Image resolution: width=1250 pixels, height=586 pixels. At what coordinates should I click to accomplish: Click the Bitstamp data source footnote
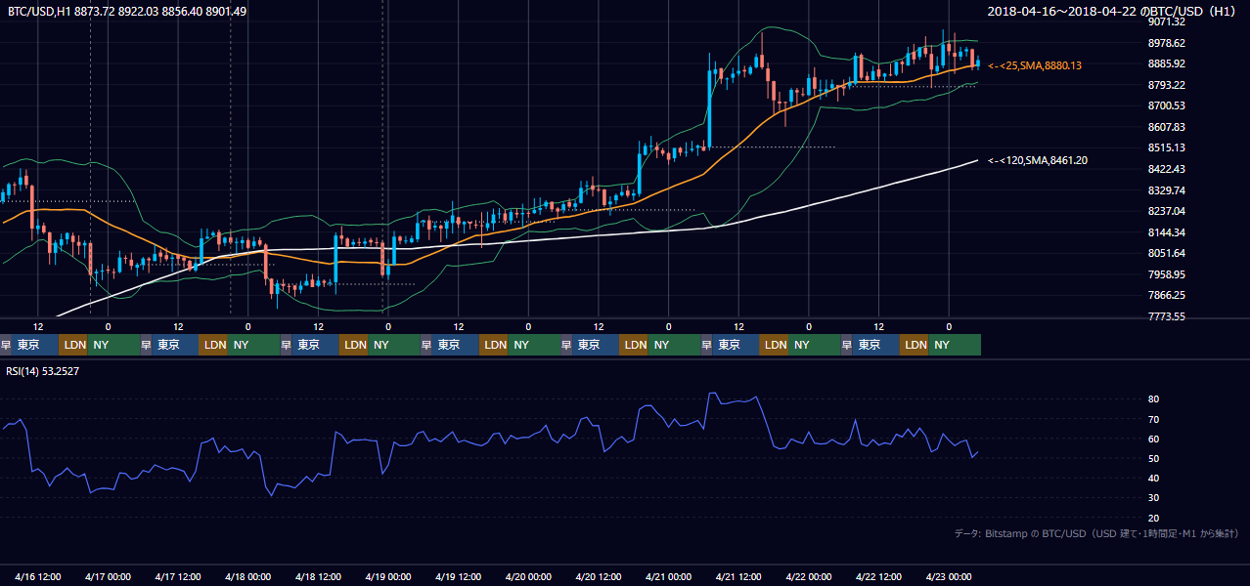click(x=1096, y=533)
